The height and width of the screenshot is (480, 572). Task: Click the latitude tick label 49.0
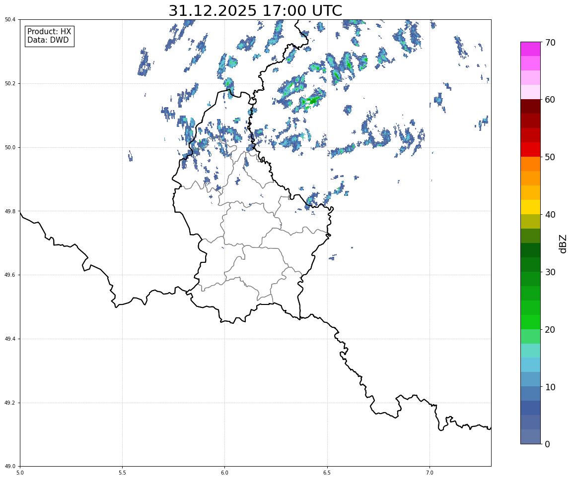pos(10,467)
